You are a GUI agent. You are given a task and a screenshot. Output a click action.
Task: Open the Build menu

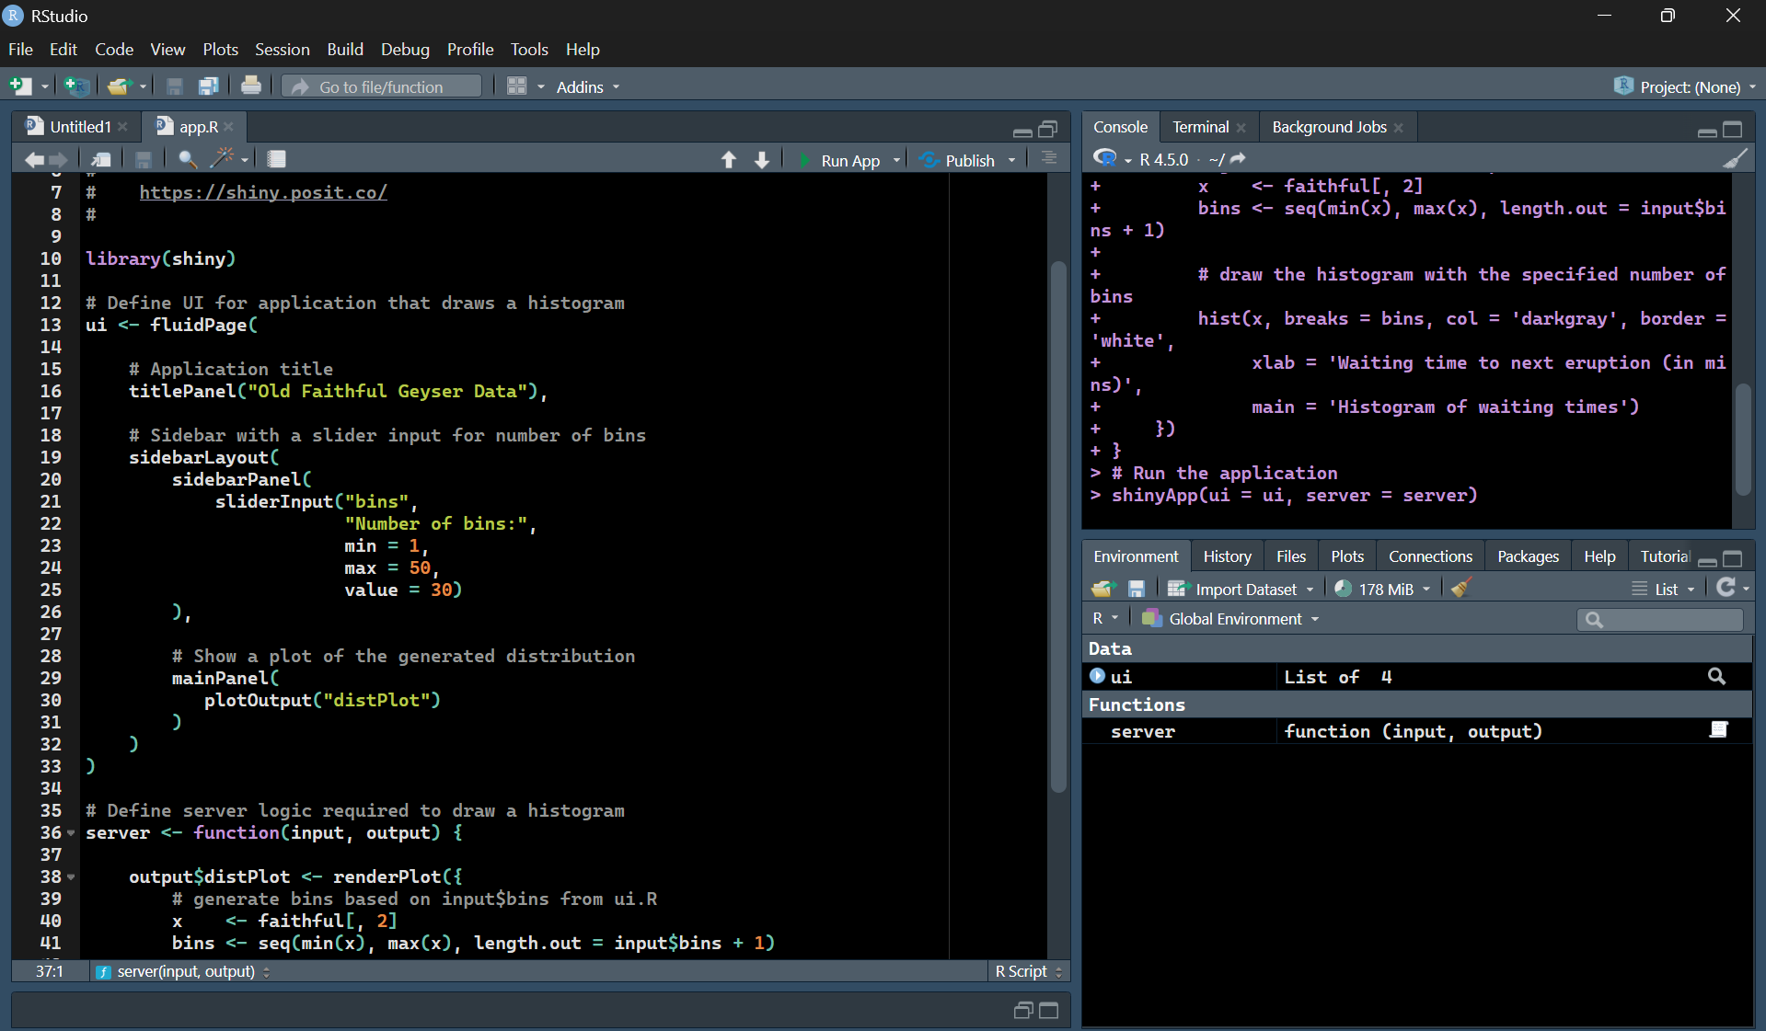click(x=345, y=50)
